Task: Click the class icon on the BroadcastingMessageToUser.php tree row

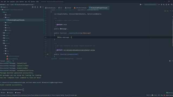Action: click(7, 20)
